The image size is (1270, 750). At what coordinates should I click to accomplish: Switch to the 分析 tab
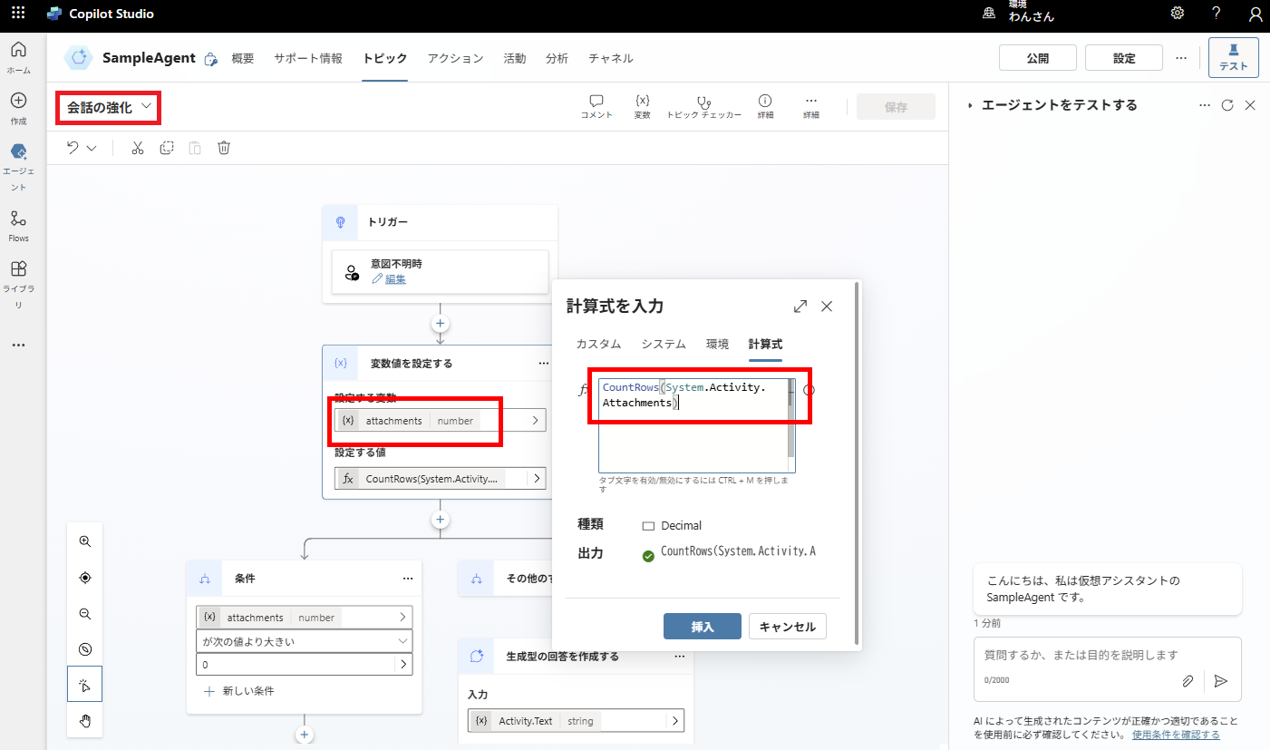[x=557, y=57]
